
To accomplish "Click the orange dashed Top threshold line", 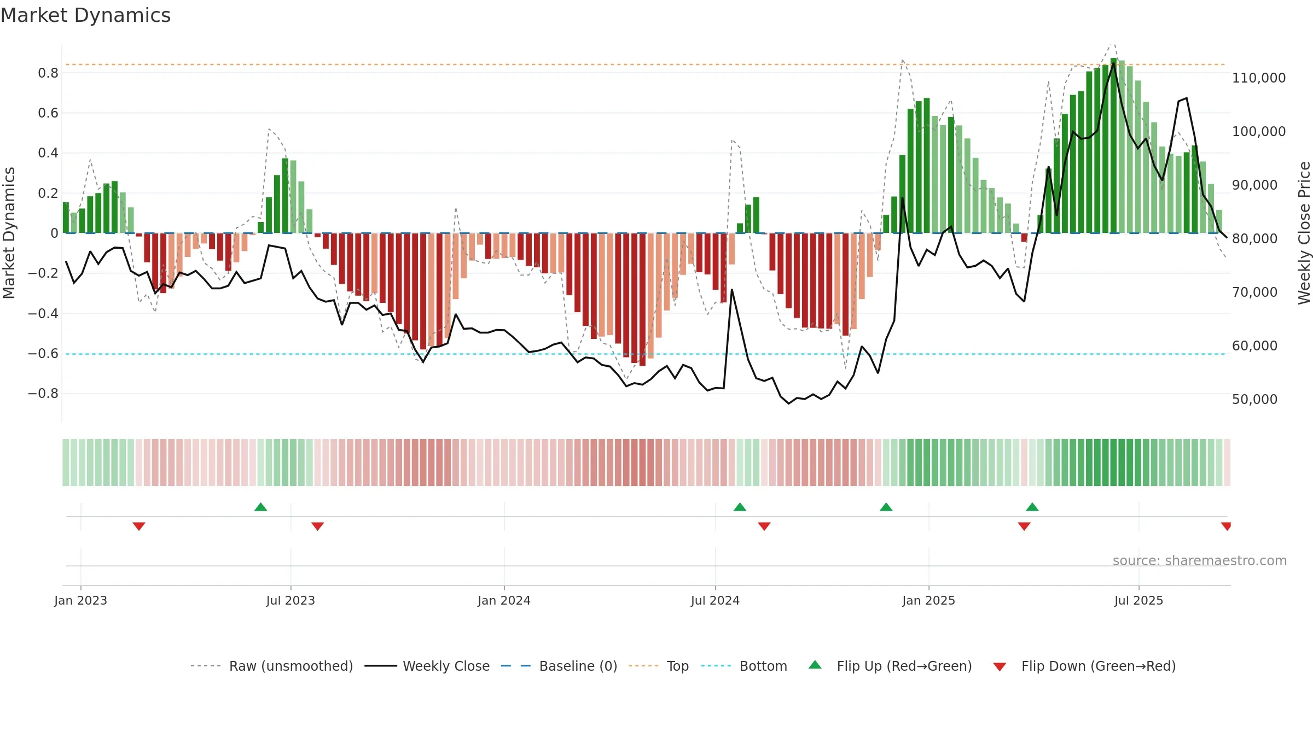I will (x=646, y=65).
